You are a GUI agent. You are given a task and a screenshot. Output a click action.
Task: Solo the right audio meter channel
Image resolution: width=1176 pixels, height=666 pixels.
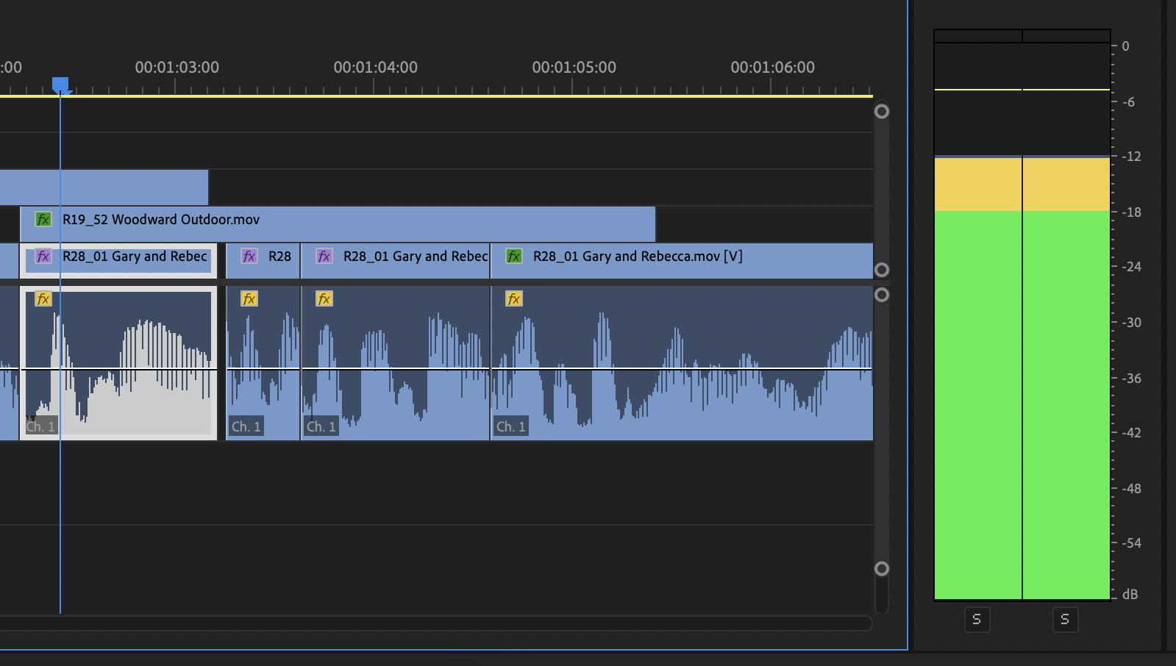pyautogui.click(x=1065, y=620)
